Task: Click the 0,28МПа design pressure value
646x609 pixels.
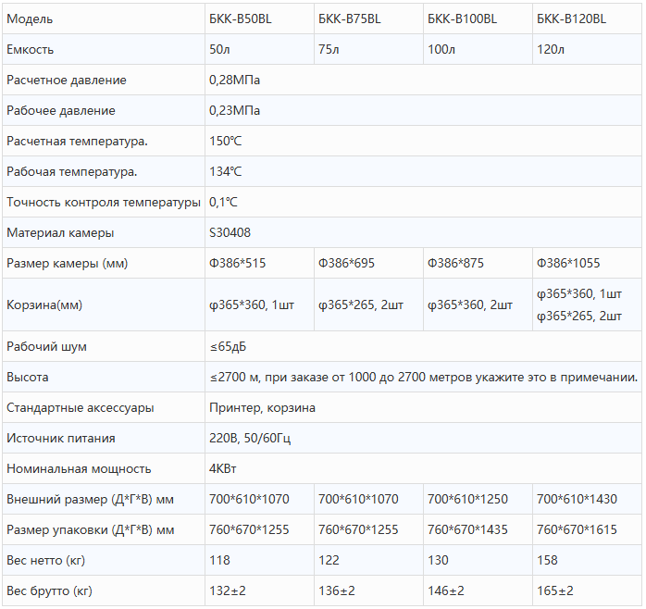Action: click(x=235, y=80)
